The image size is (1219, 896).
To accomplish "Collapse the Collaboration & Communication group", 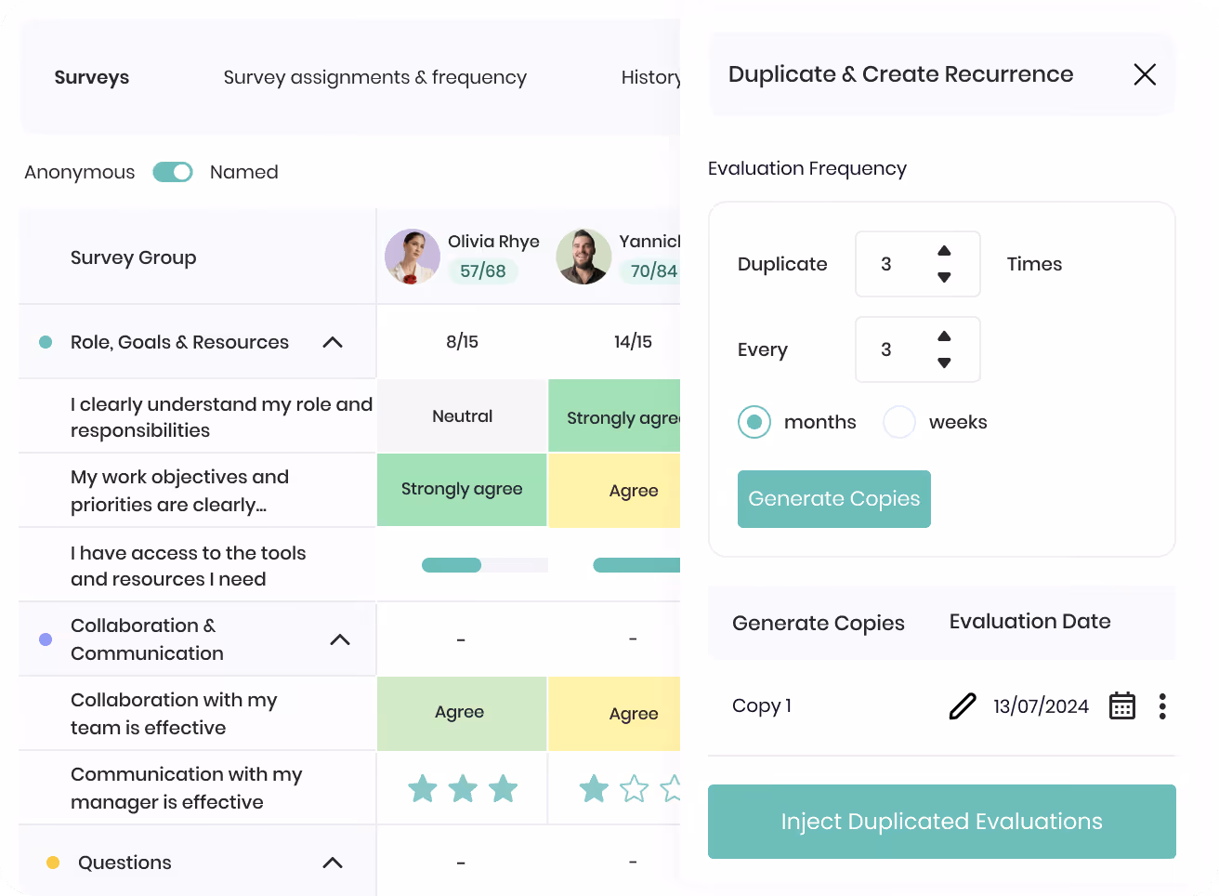I will click(x=340, y=639).
